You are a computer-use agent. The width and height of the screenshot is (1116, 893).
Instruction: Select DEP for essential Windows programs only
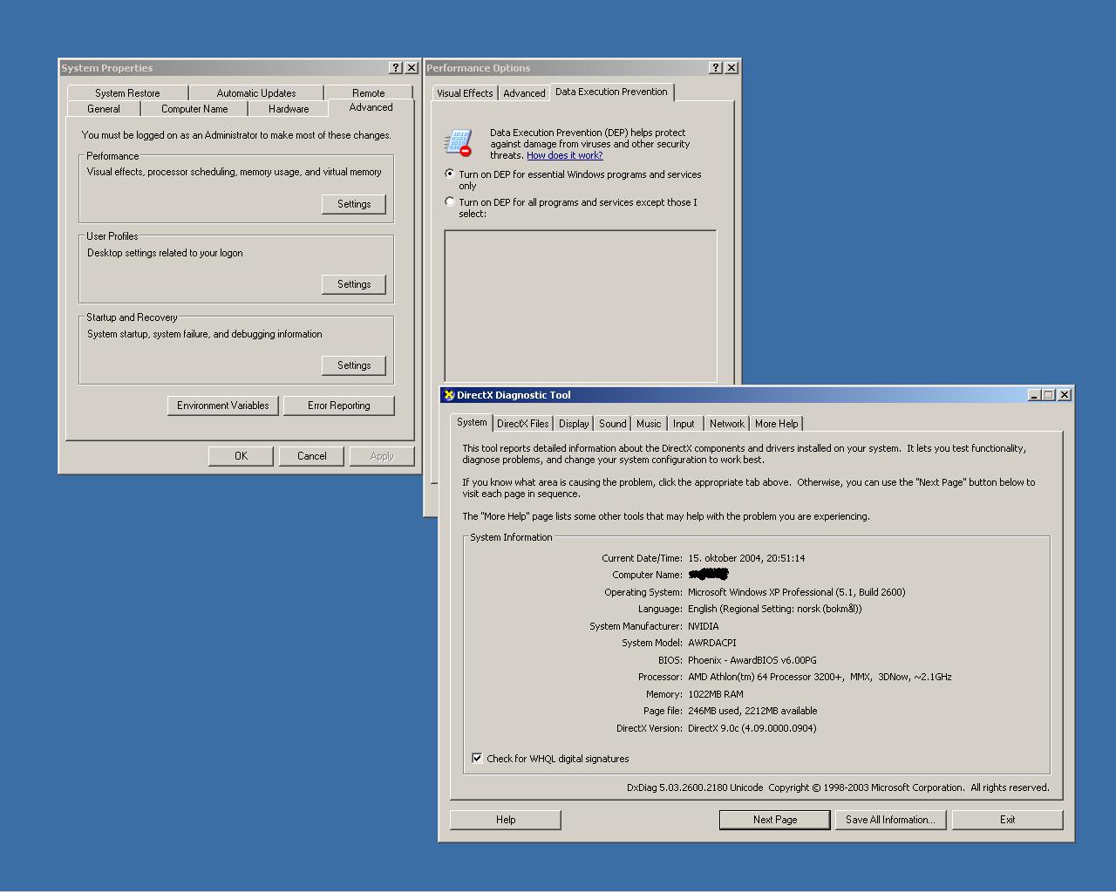pyautogui.click(x=450, y=174)
